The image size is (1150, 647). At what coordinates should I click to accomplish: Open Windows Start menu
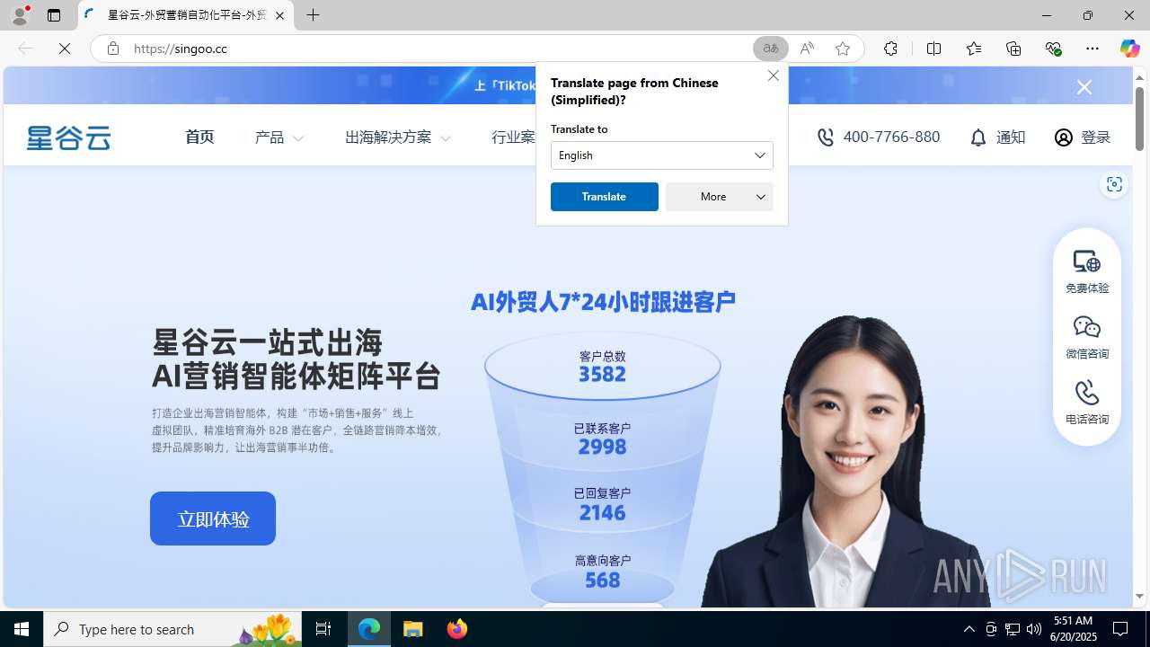pyautogui.click(x=22, y=629)
